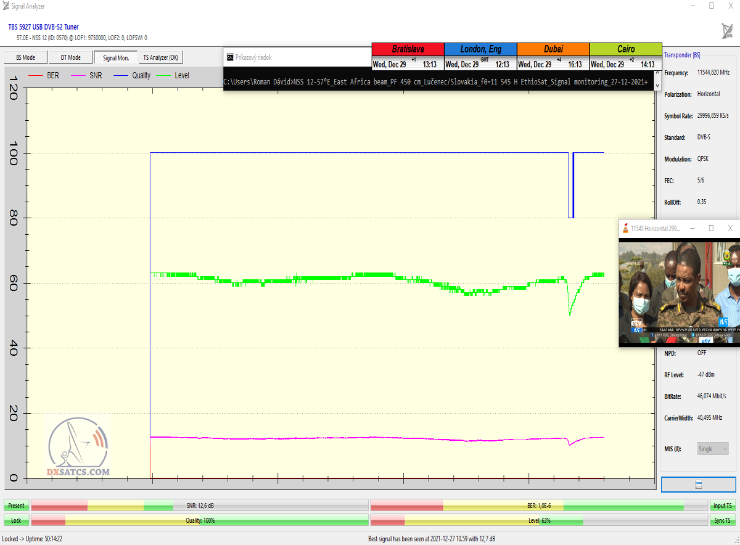740x545 pixels.
Task: Click the SNR 12,6 dB meter bar
Action: point(200,506)
